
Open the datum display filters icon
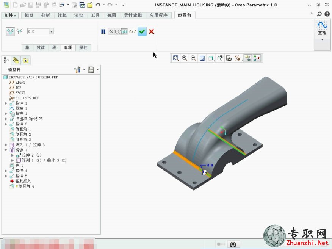(x=238, y=58)
